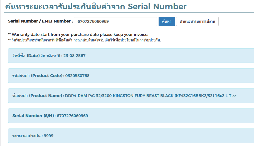
Task: Click the รหัสสินค้า (Product Code) label
Action: (38, 76)
